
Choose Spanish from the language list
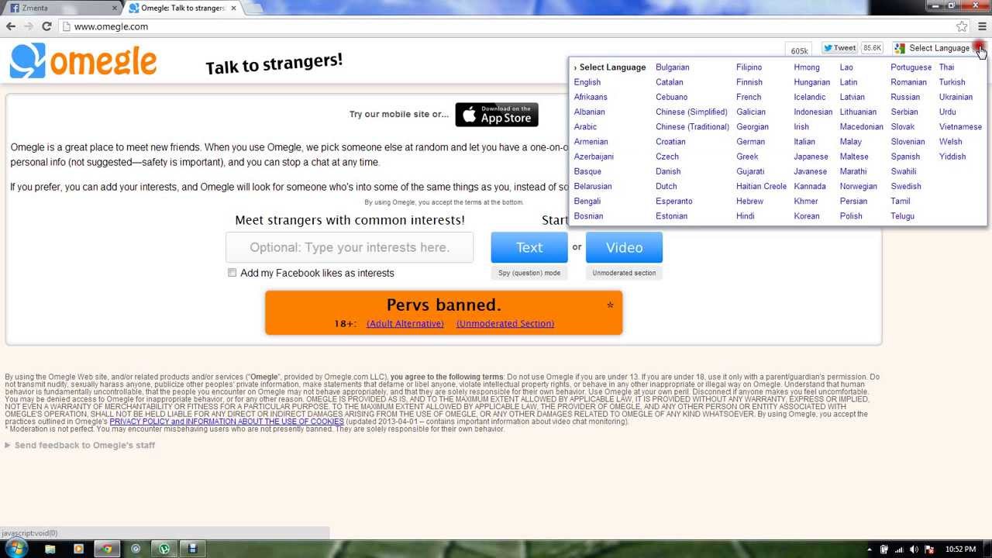(905, 157)
